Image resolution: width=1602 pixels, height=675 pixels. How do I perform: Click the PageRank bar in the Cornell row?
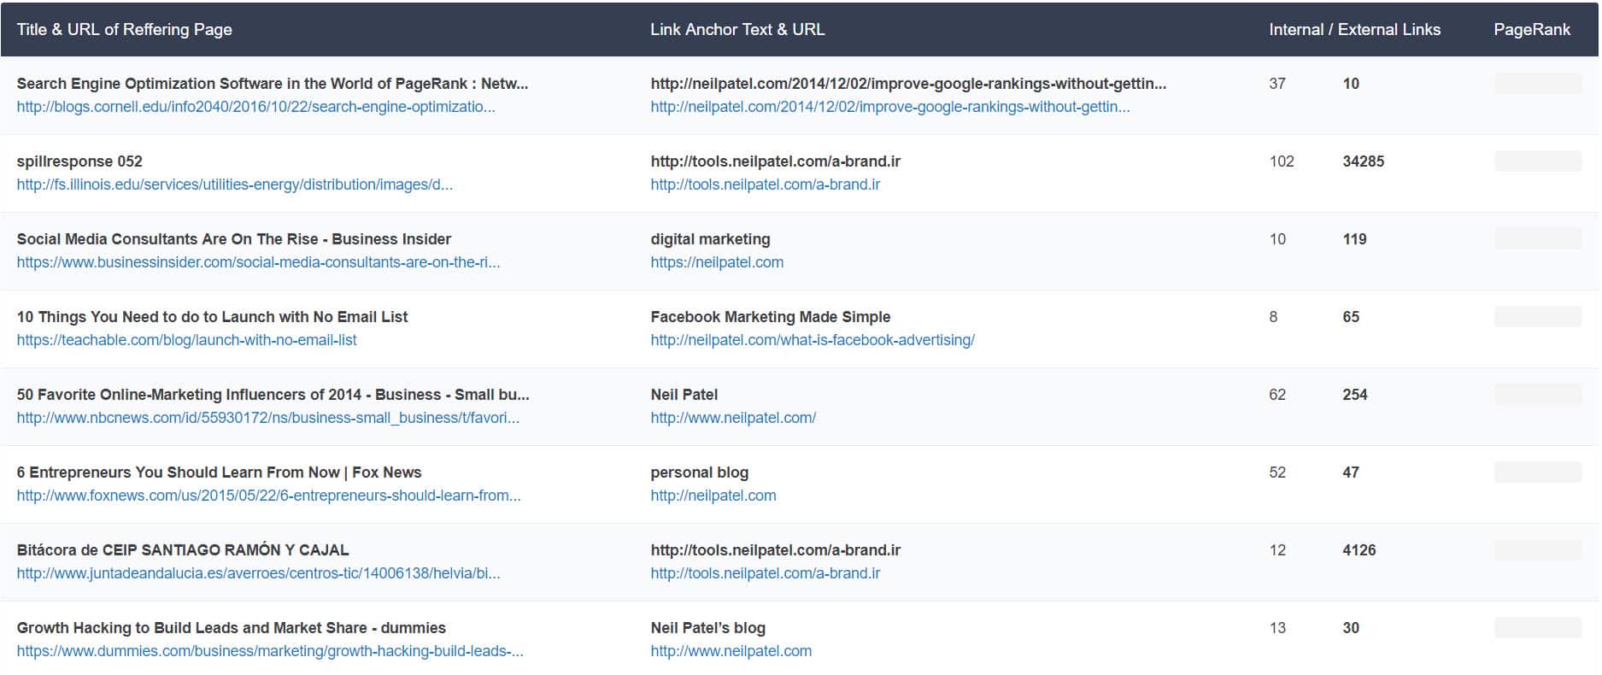1538,84
